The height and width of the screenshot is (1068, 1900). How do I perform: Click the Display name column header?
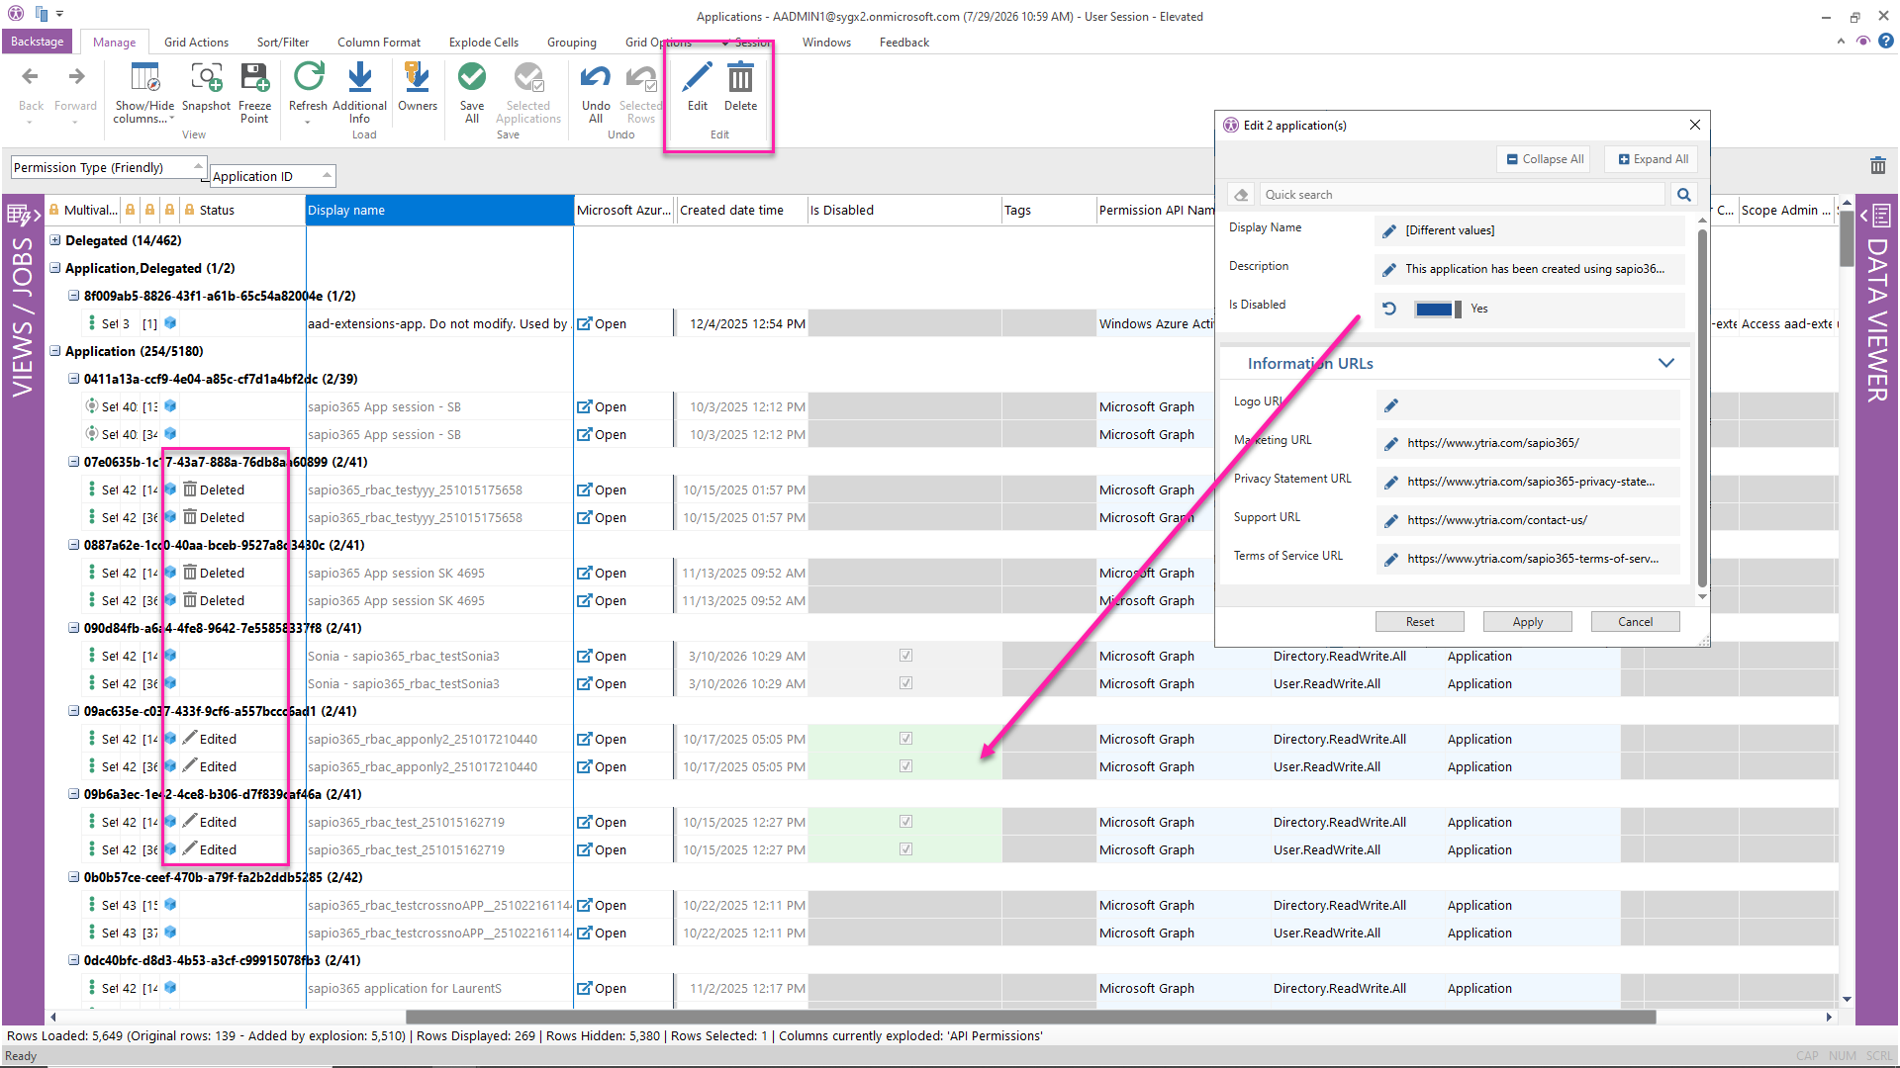click(x=439, y=211)
